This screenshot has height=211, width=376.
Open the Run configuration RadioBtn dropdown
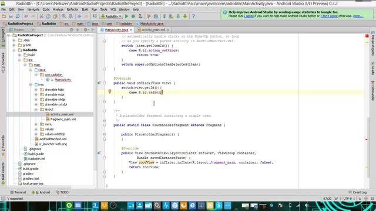coord(111,16)
